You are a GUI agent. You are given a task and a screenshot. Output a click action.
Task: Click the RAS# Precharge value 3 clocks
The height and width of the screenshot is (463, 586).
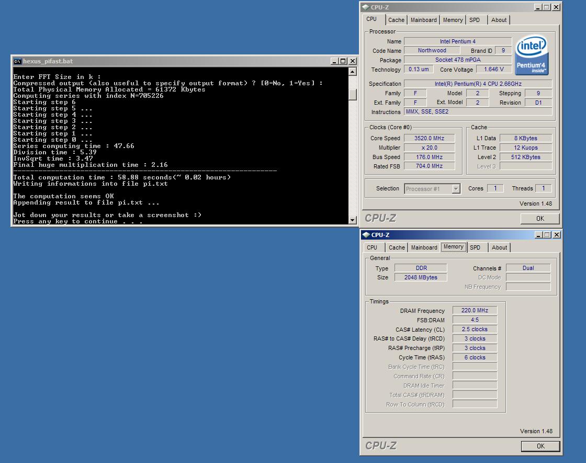coord(475,348)
